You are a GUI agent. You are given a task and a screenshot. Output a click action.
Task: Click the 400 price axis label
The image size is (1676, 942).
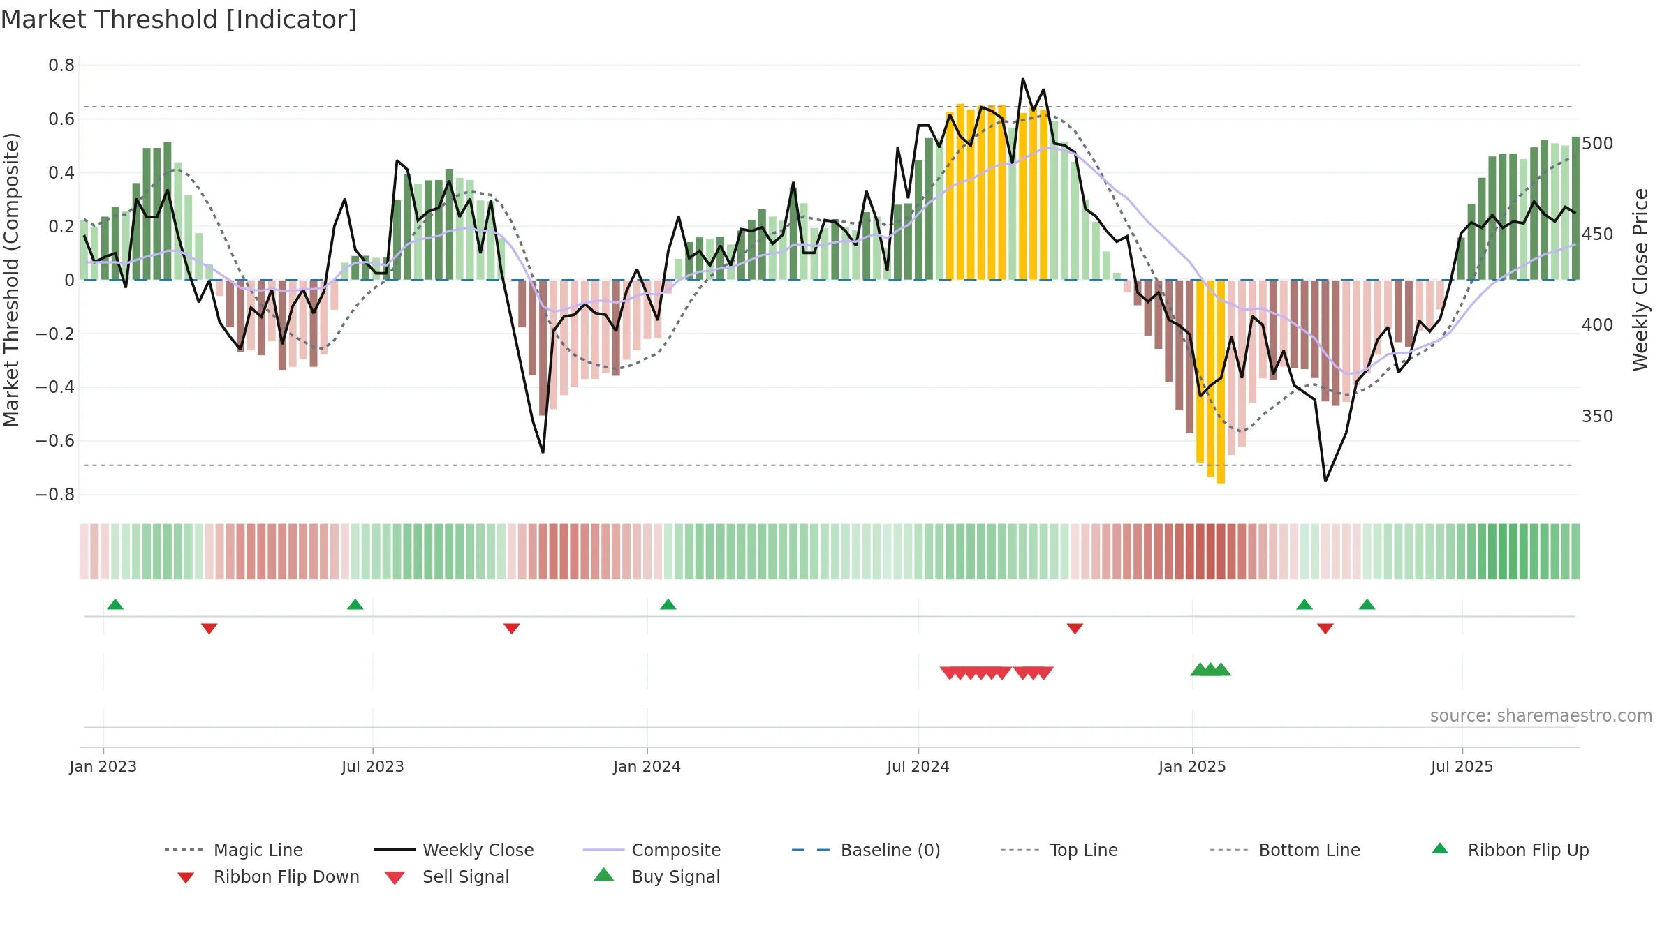click(1598, 325)
